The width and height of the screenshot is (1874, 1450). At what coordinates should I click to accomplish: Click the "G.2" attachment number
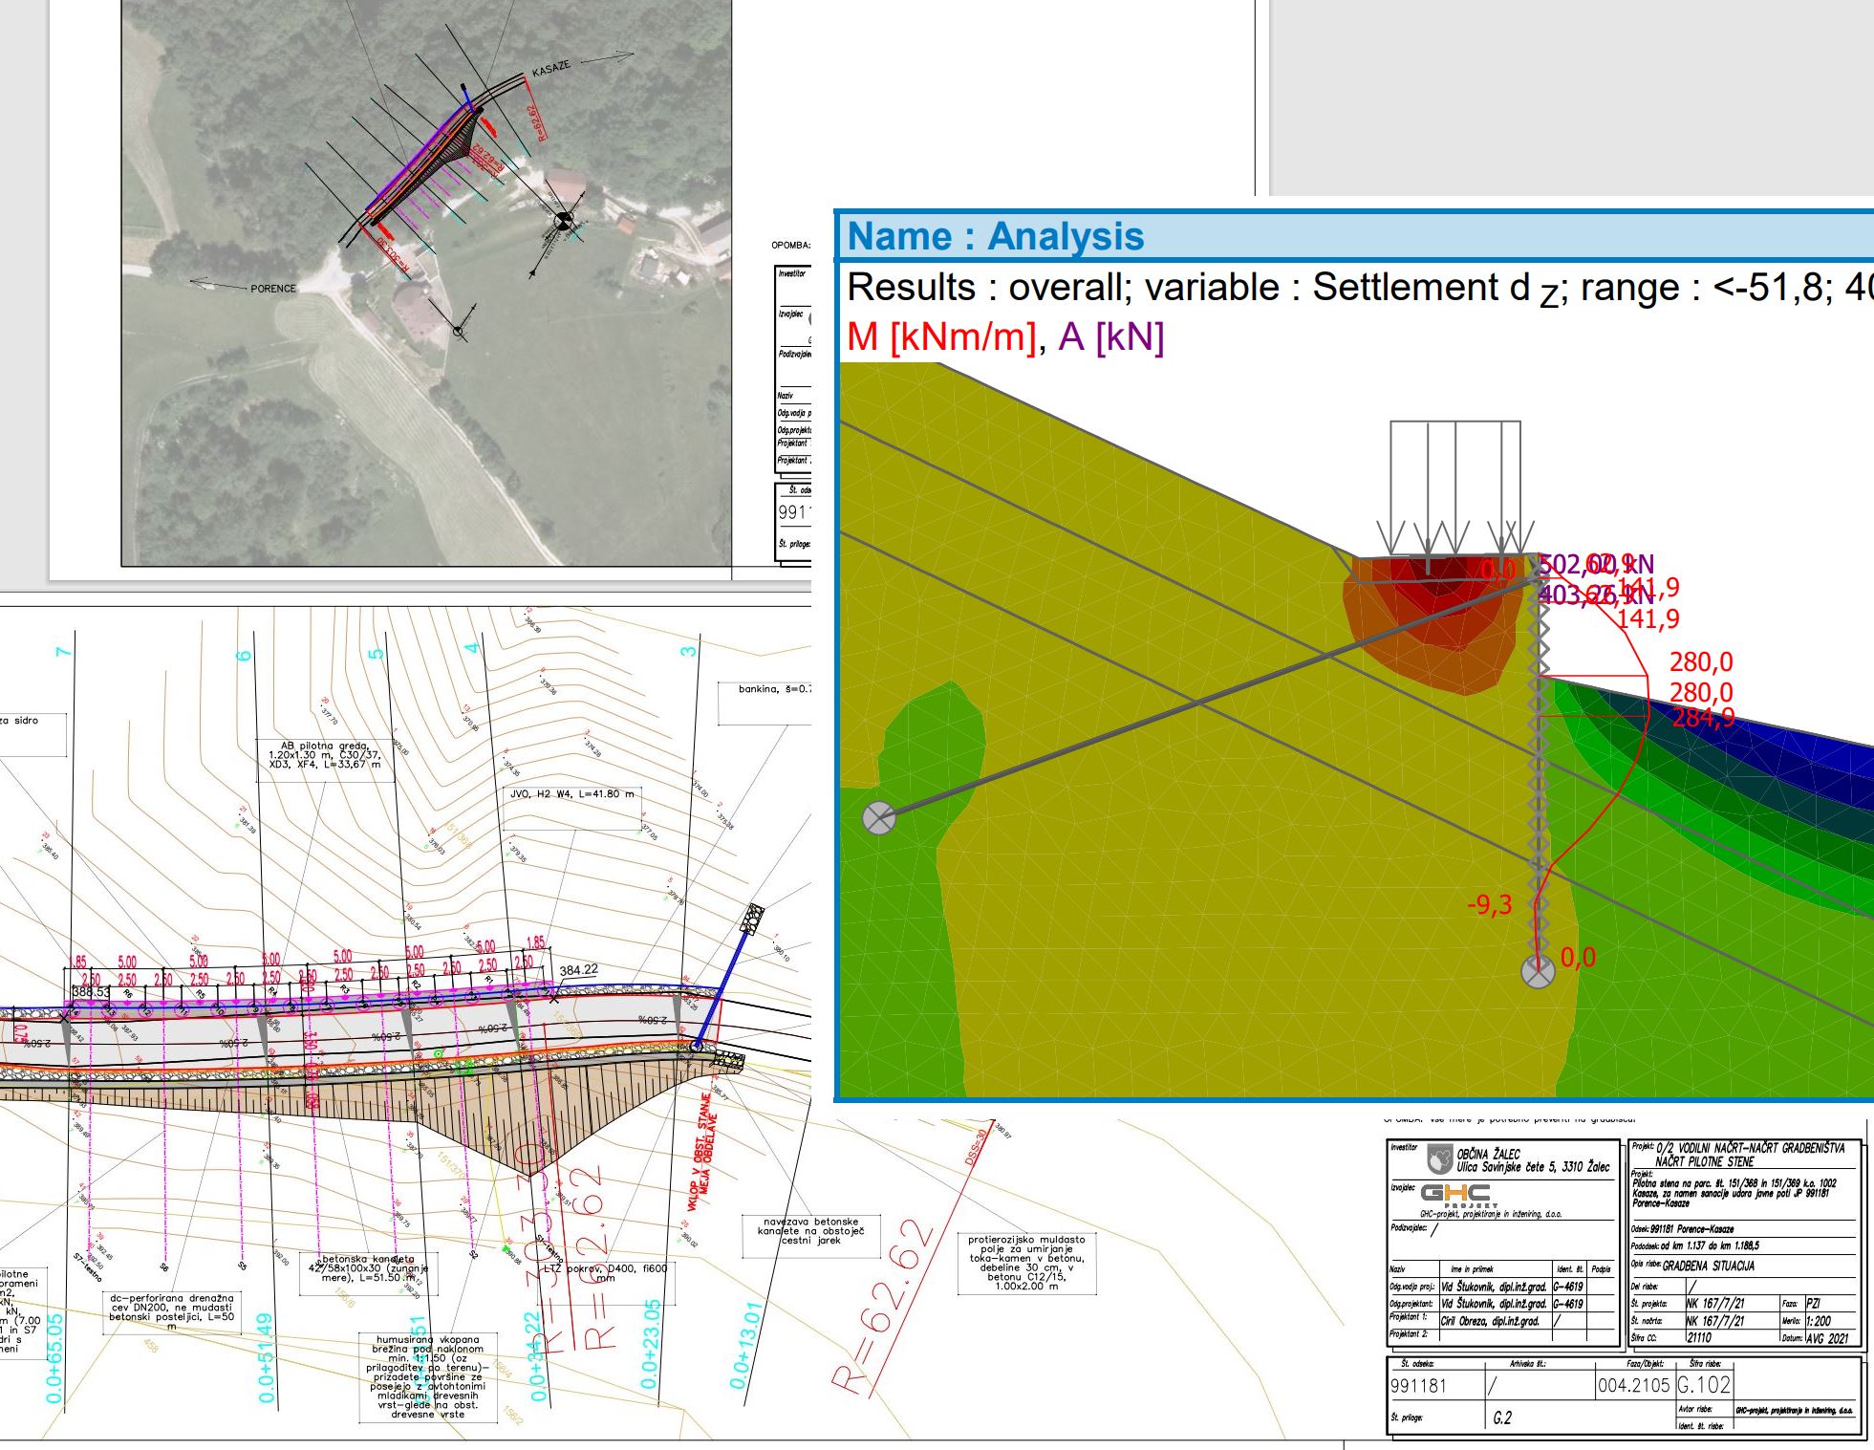pos(1501,1418)
